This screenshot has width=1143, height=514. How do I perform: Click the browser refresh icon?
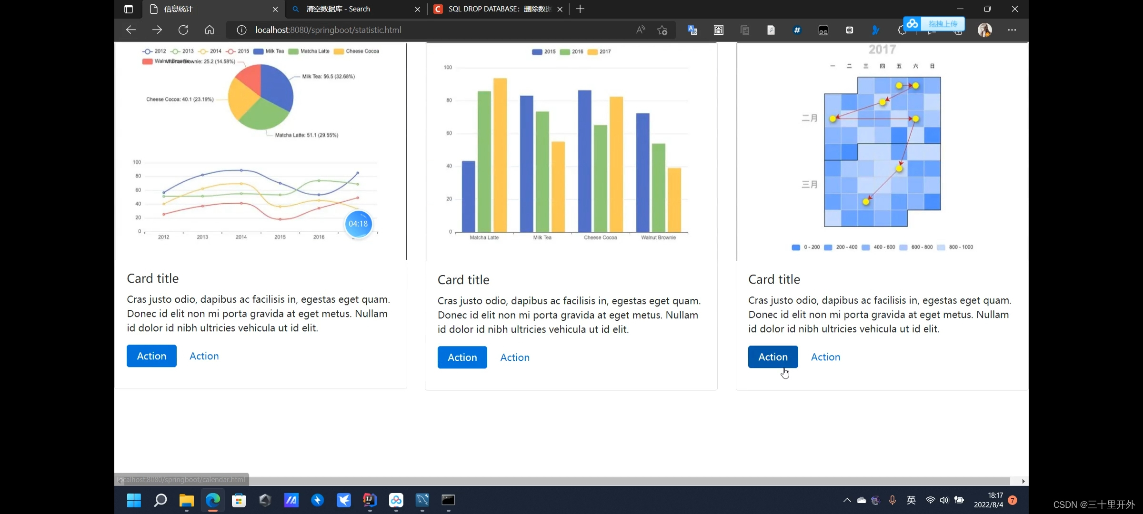184,30
